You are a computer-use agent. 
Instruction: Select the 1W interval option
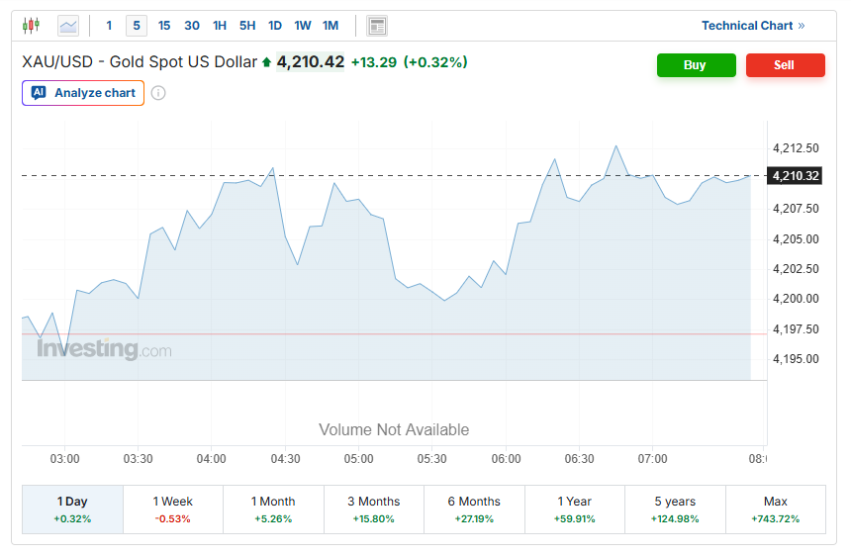click(x=302, y=26)
